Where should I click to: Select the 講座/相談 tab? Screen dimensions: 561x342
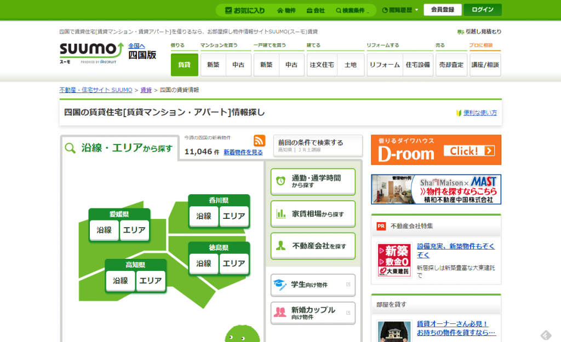[485, 65]
